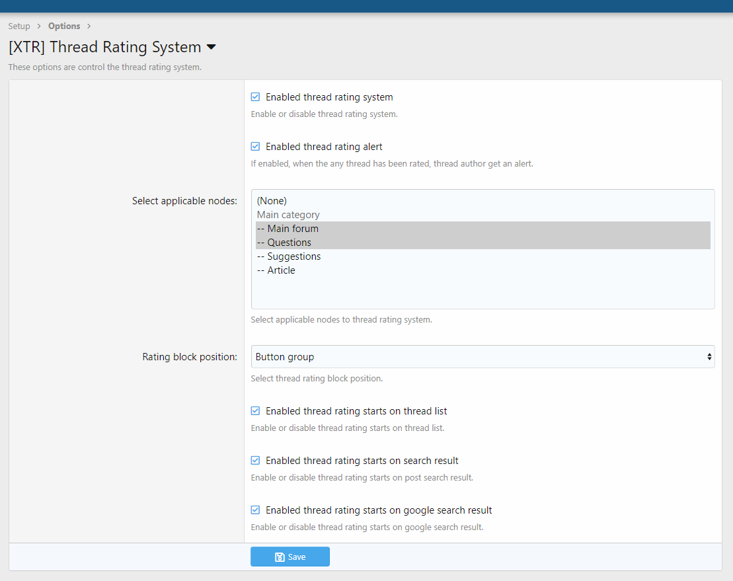Click the [XTR] Thread Rating System heading
733x581 pixels.
pyautogui.click(x=104, y=48)
